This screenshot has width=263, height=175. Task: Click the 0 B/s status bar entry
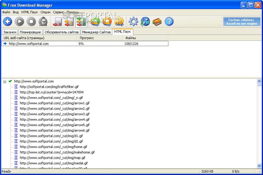(236, 171)
